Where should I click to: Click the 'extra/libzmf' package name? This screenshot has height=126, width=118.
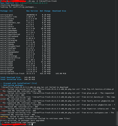click(7, 66)
